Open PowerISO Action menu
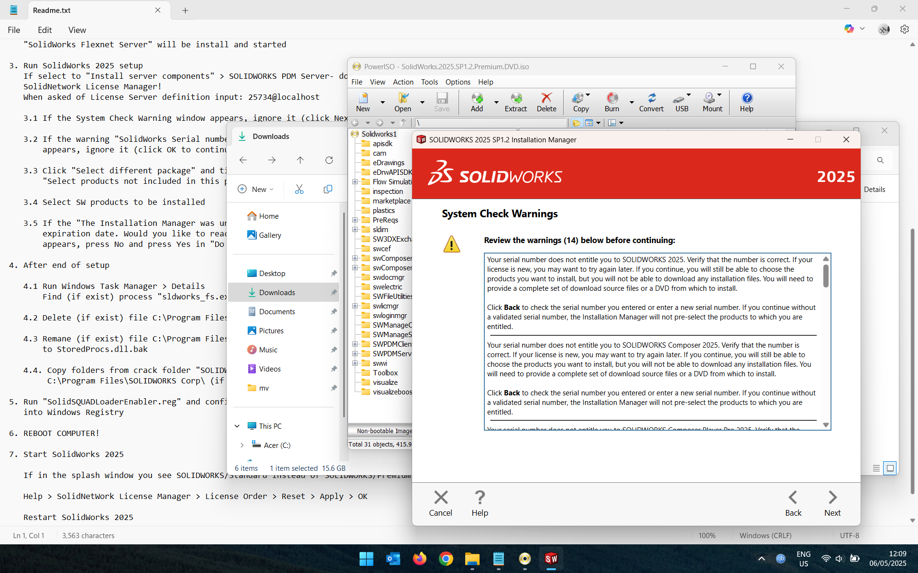918x573 pixels. click(x=403, y=82)
